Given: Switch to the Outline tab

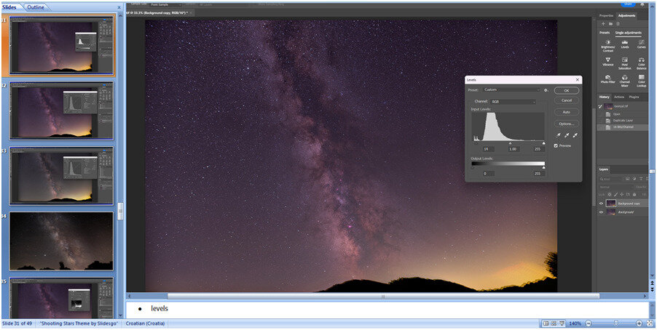Looking at the screenshot, I should click(x=36, y=7).
